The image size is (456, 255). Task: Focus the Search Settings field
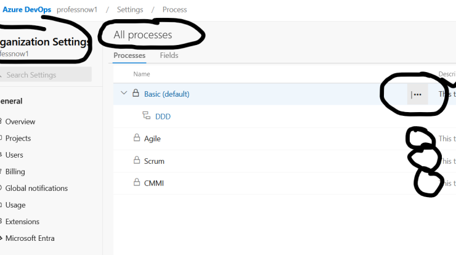coord(46,75)
